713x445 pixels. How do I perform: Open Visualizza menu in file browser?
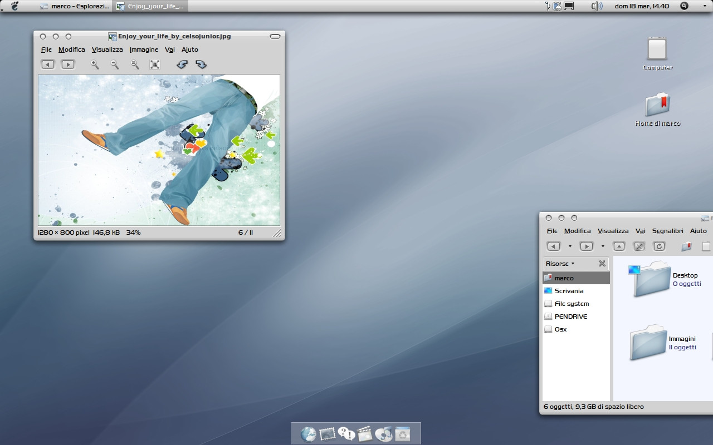click(613, 231)
